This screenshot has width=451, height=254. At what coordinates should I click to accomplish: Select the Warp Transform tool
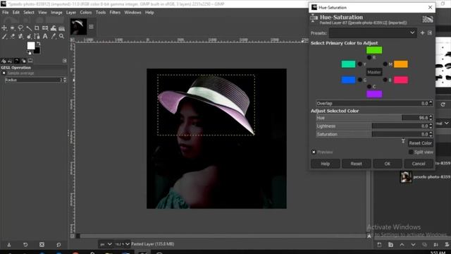coord(54,28)
